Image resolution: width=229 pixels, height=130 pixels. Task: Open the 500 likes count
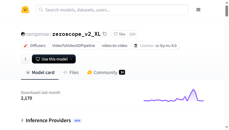(132, 34)
